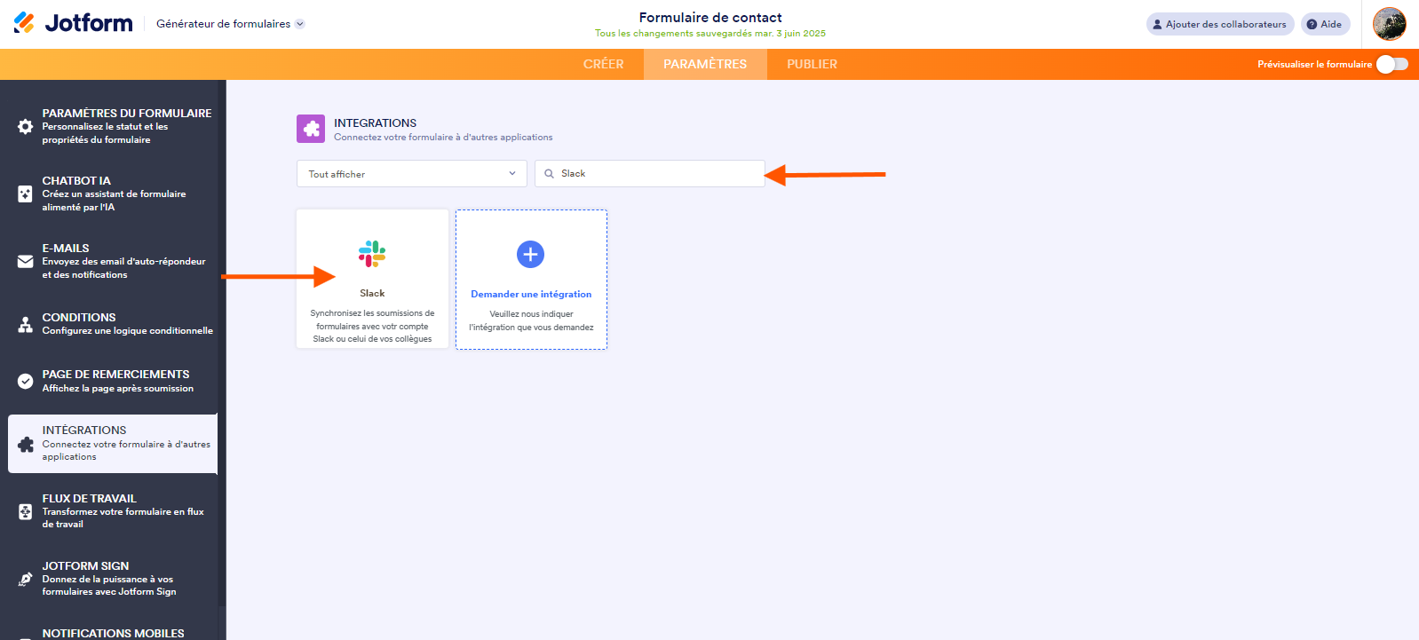Open the user profile avatar
1419x640 pixels.
pos(1389,24)
